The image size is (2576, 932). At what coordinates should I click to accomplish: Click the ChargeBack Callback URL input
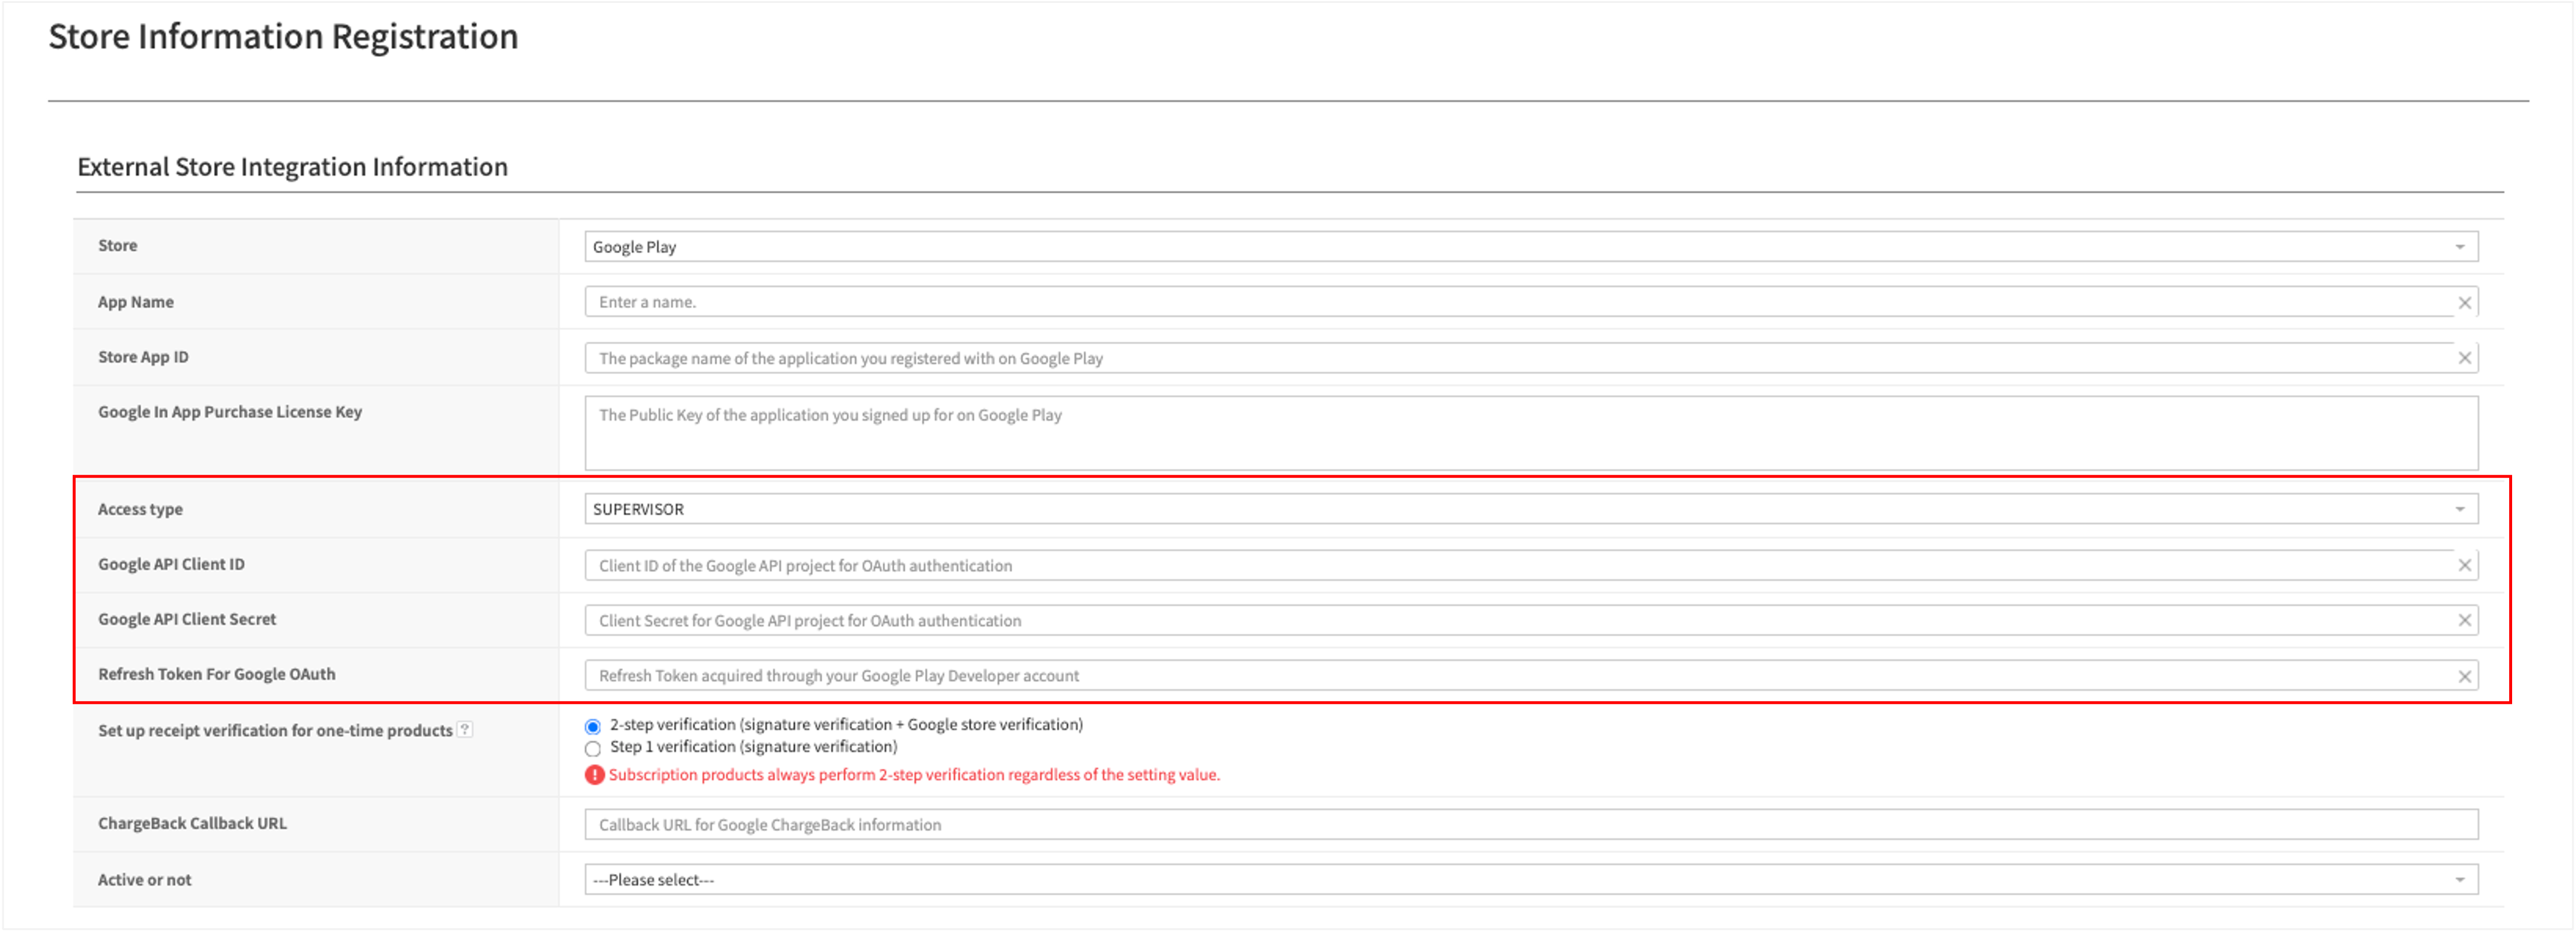pos(1531,825)
